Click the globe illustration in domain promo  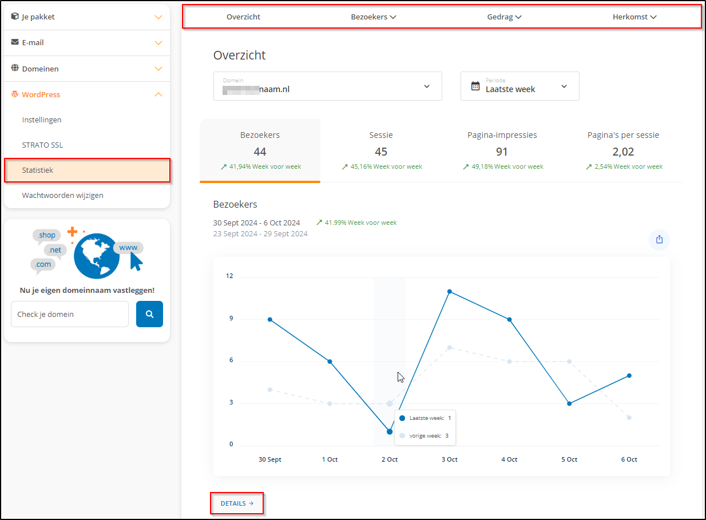point(96,256)
